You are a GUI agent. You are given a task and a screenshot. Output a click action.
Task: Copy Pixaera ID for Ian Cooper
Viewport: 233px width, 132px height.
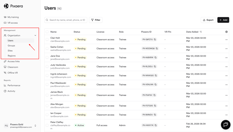pyautogui.click(x=155, y=115)
